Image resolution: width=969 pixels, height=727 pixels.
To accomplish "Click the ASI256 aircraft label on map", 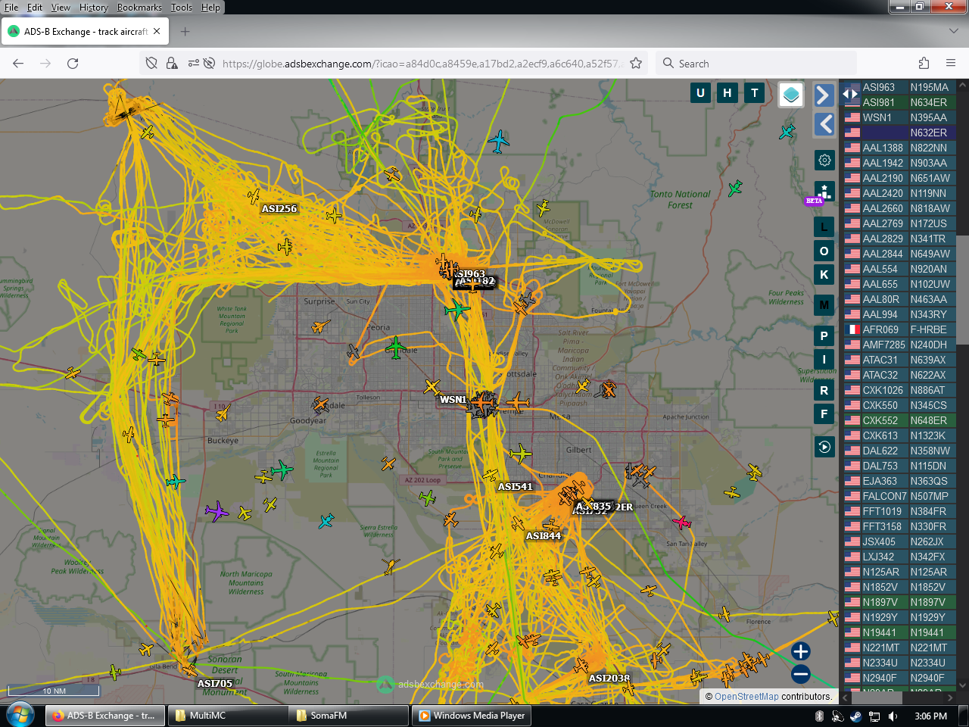I will (279, 209).
